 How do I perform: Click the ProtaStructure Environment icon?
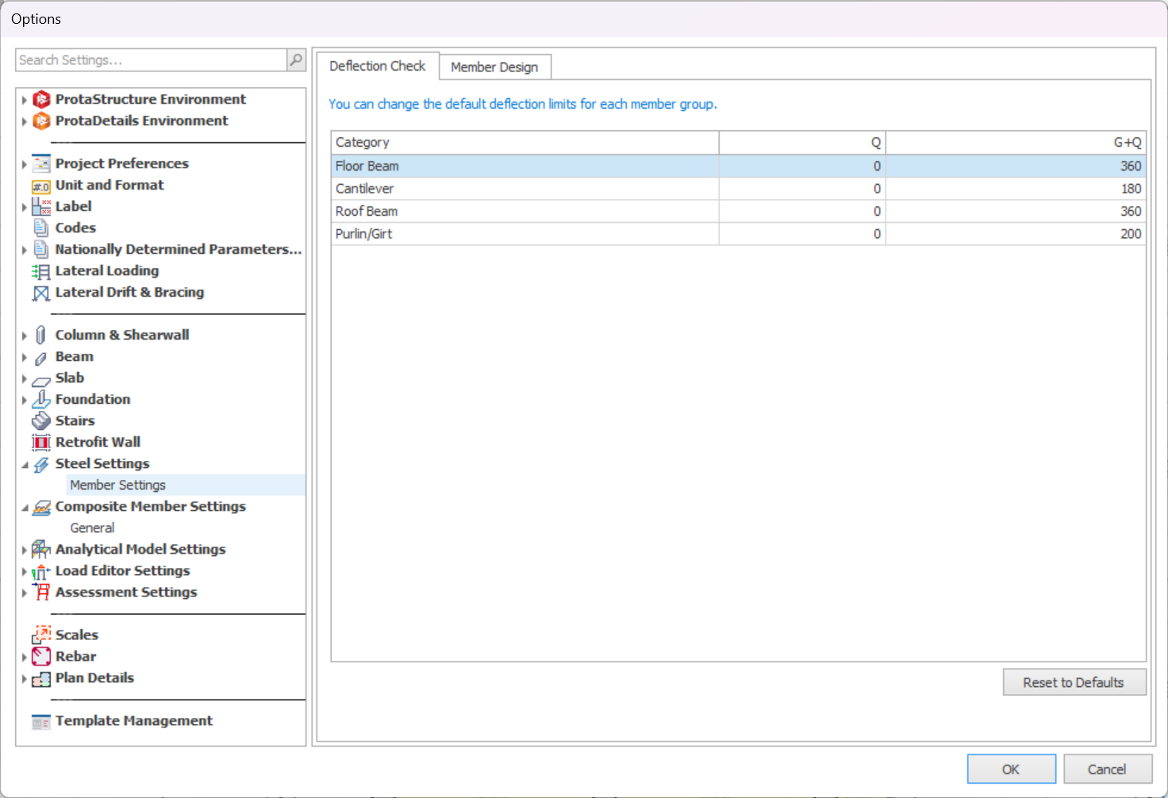[41, 100]
